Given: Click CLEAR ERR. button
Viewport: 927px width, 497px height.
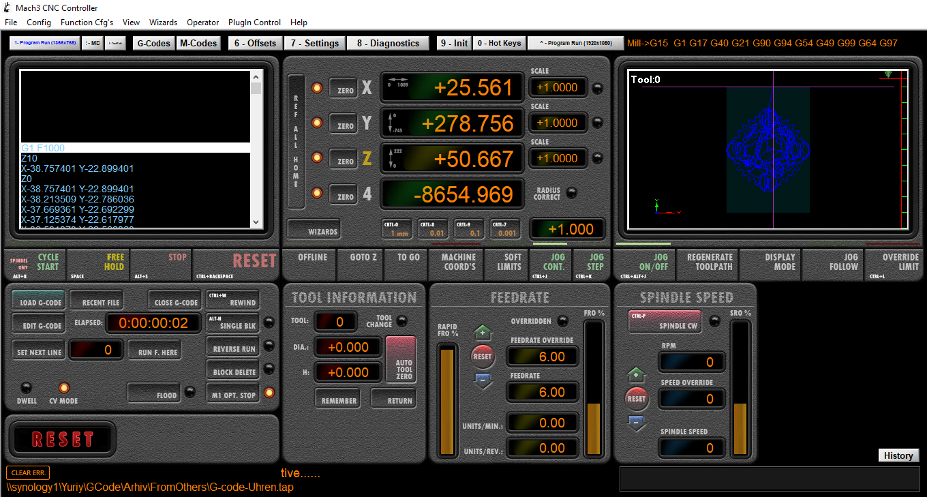Looking at the screenshot, I should [x=28, y=473].
